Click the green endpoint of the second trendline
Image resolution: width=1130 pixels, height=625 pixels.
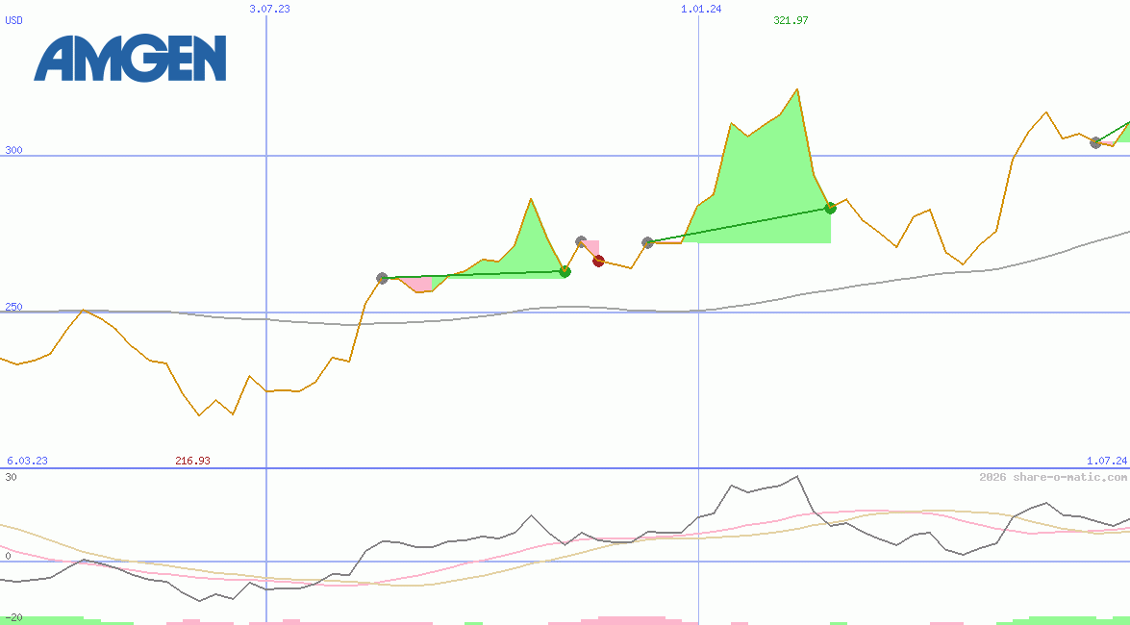click(830, 208)
